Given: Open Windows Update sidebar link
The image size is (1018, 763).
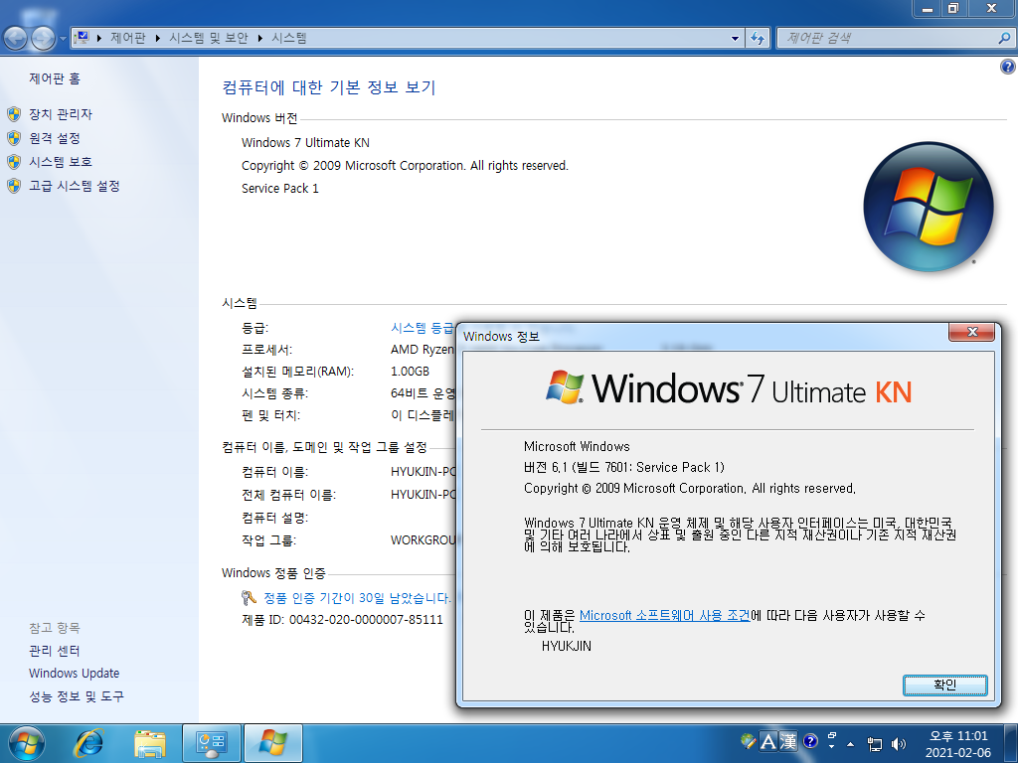Looking at the screenshot, I should point(74,674).
